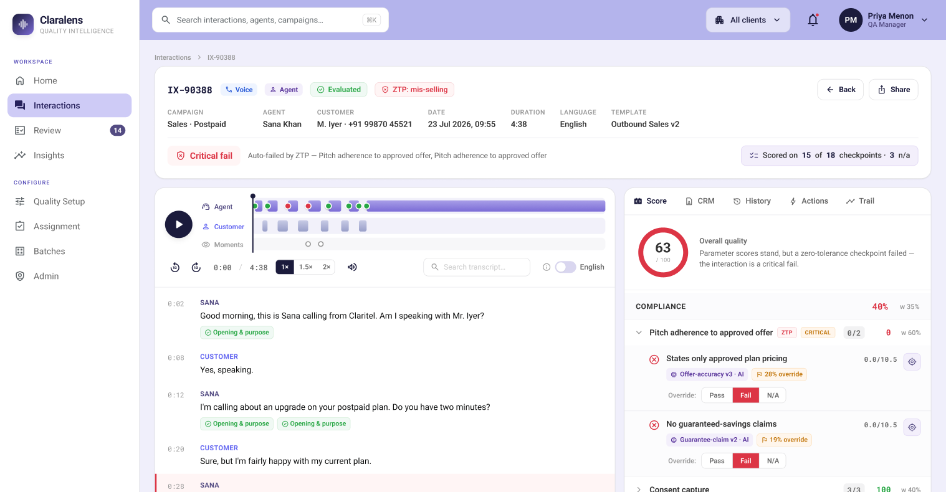The image size is (946, 492).
Task: Locate evidence for States only approved plan pricing
Action: (912, 362)
